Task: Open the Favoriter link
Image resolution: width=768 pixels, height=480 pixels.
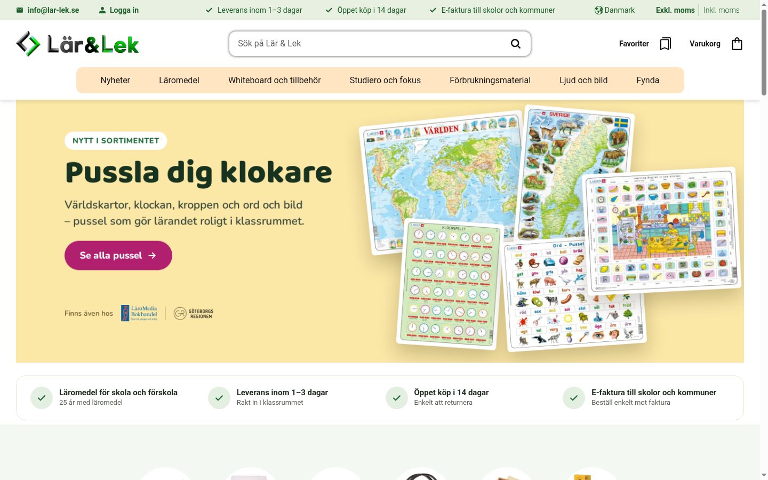Action: 634,44
